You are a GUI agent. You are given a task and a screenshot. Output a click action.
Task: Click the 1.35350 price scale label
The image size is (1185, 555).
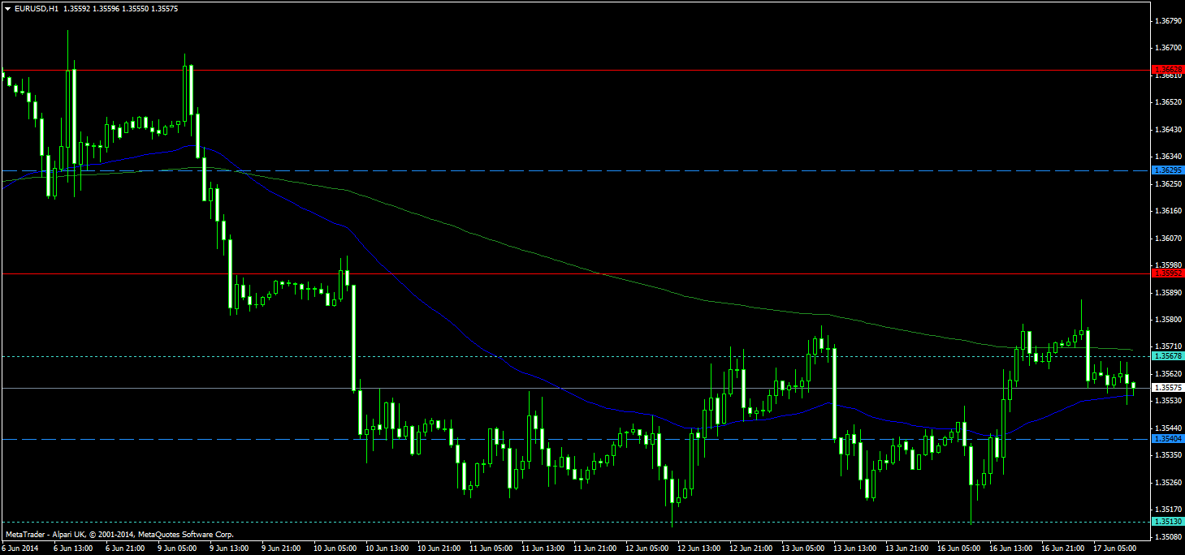(x=1167, y=455)
